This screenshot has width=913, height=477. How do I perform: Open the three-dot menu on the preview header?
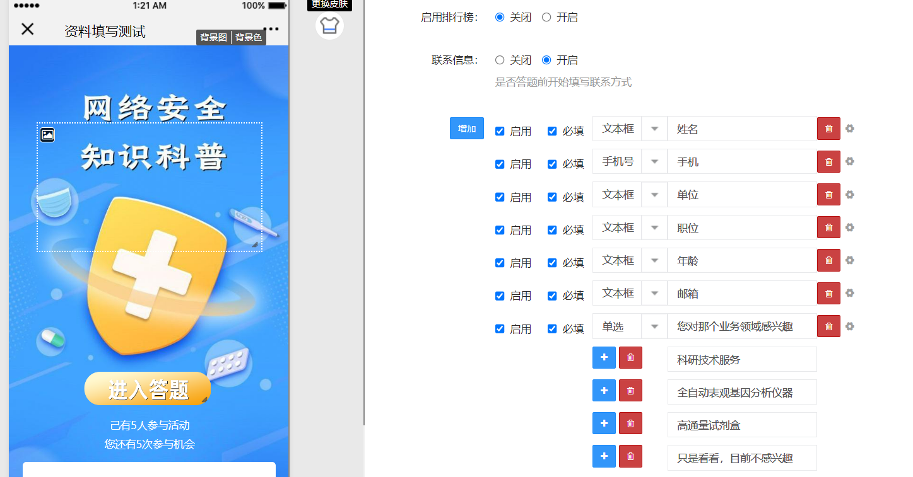pos(271,29)
